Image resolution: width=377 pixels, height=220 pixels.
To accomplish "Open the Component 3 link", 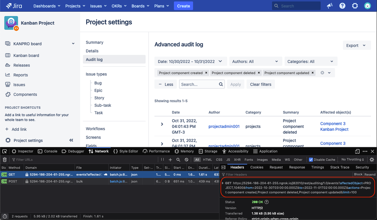I will point(333,123).
